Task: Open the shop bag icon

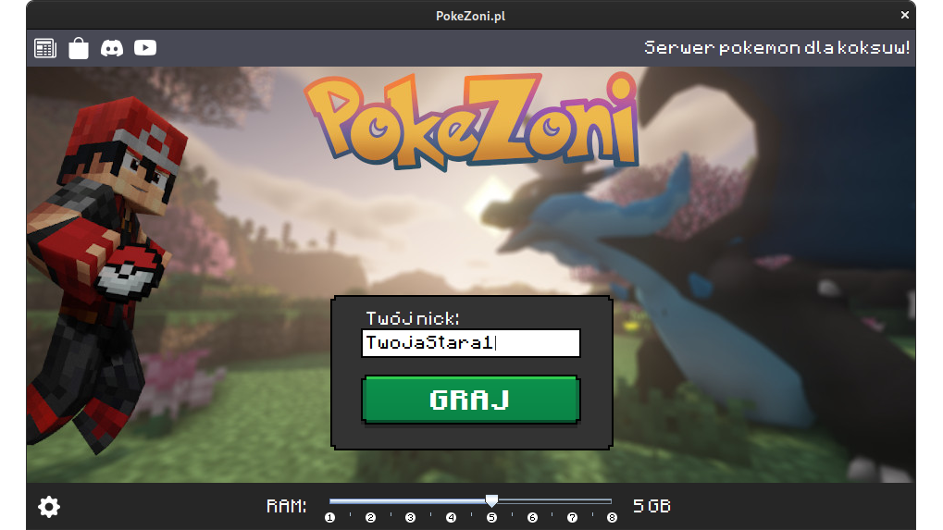Action: pyautogui.click(x=78, y=48)
